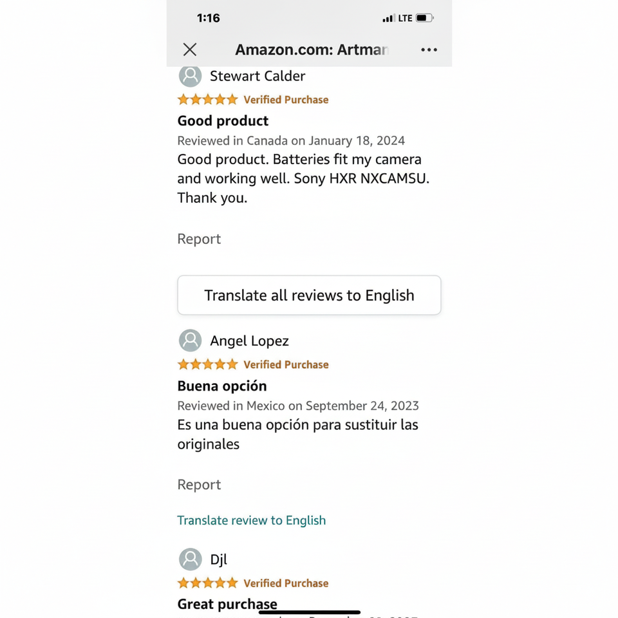618x618 pixels.
Task: Click star rating on Djl's review
Action: pos(207,583)
